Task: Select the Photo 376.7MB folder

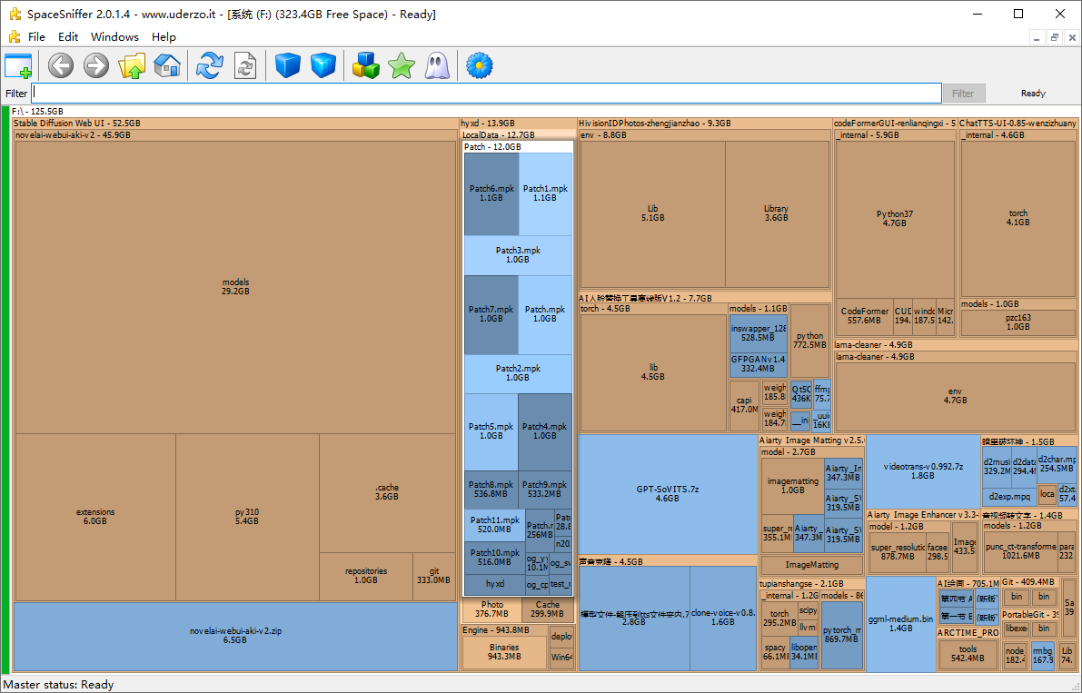Action: pyautogui.click(x=491, y=609)
